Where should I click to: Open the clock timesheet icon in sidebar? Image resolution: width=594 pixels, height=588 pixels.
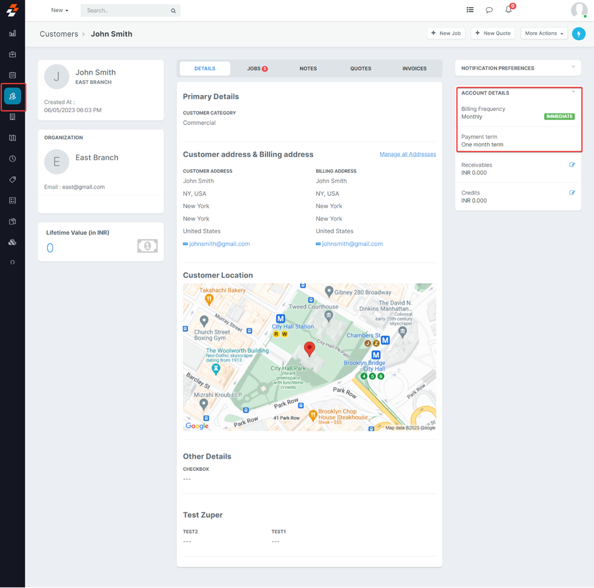click(12, 158)
